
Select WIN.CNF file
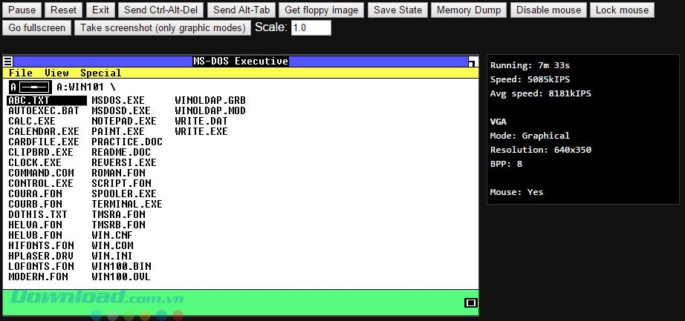point(112,235)
